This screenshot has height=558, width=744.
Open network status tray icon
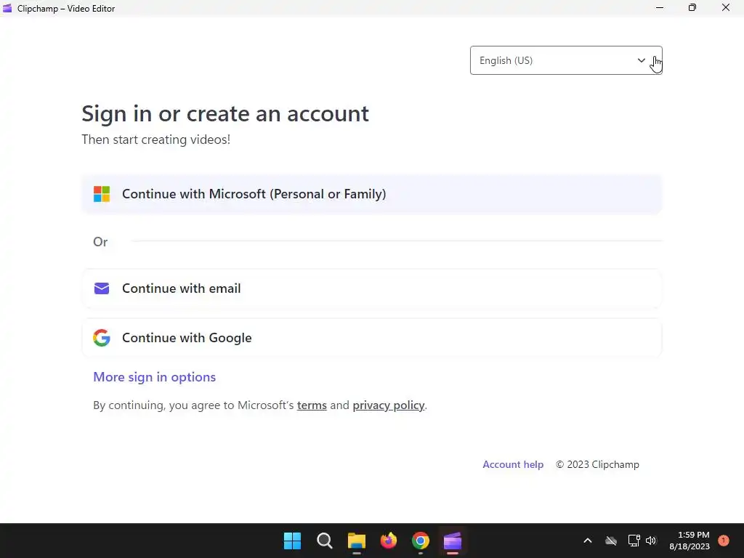pyautogui.click(x=634, y=541)
